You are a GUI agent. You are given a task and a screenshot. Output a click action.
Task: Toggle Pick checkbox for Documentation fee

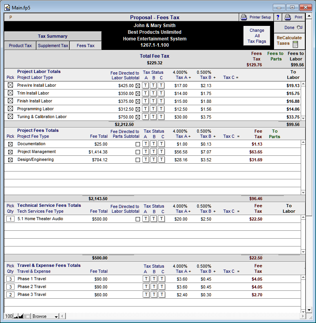(10, 144)
